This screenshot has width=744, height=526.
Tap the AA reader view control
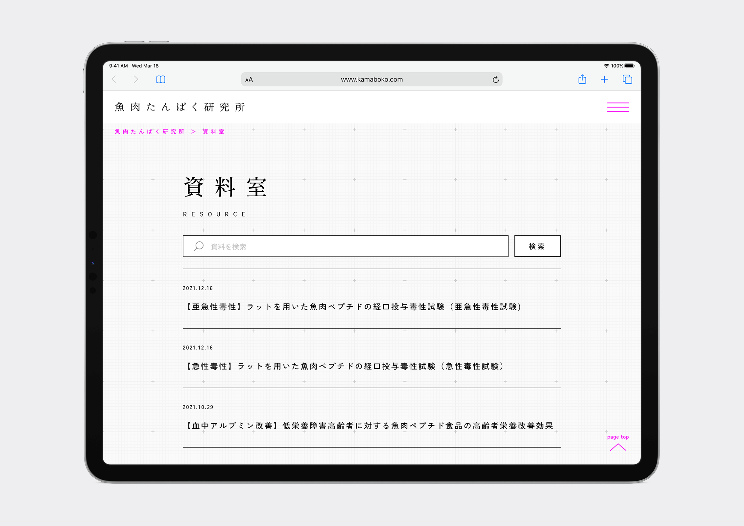pyautogui.click(x=249, y=80)
